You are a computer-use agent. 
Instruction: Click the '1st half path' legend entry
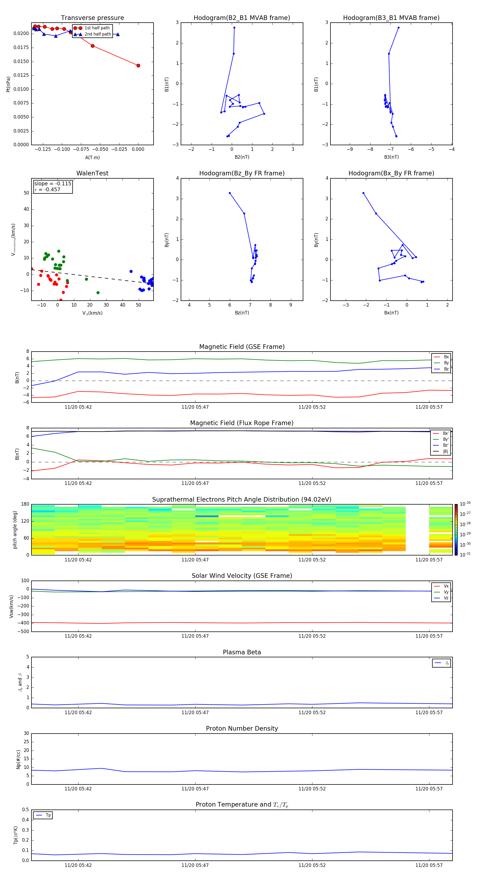(x=92, y=28)
